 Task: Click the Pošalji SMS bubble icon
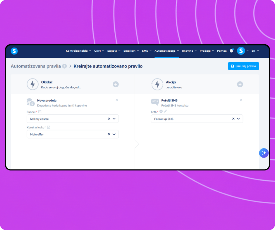155,102
